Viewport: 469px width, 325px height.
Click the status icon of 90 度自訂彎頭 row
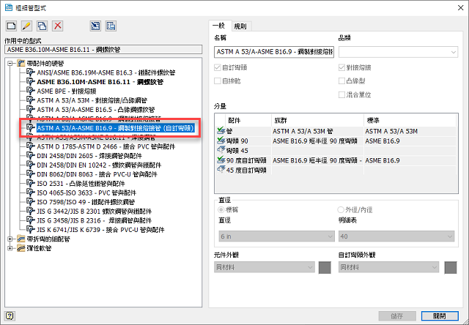[221, 160]
